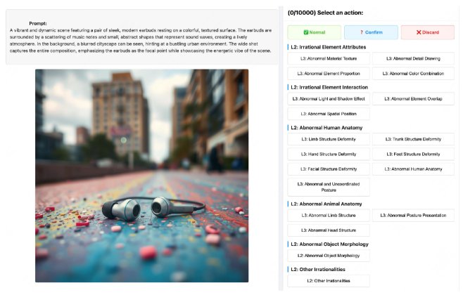Mark the image as Normal

pos(314,32)
